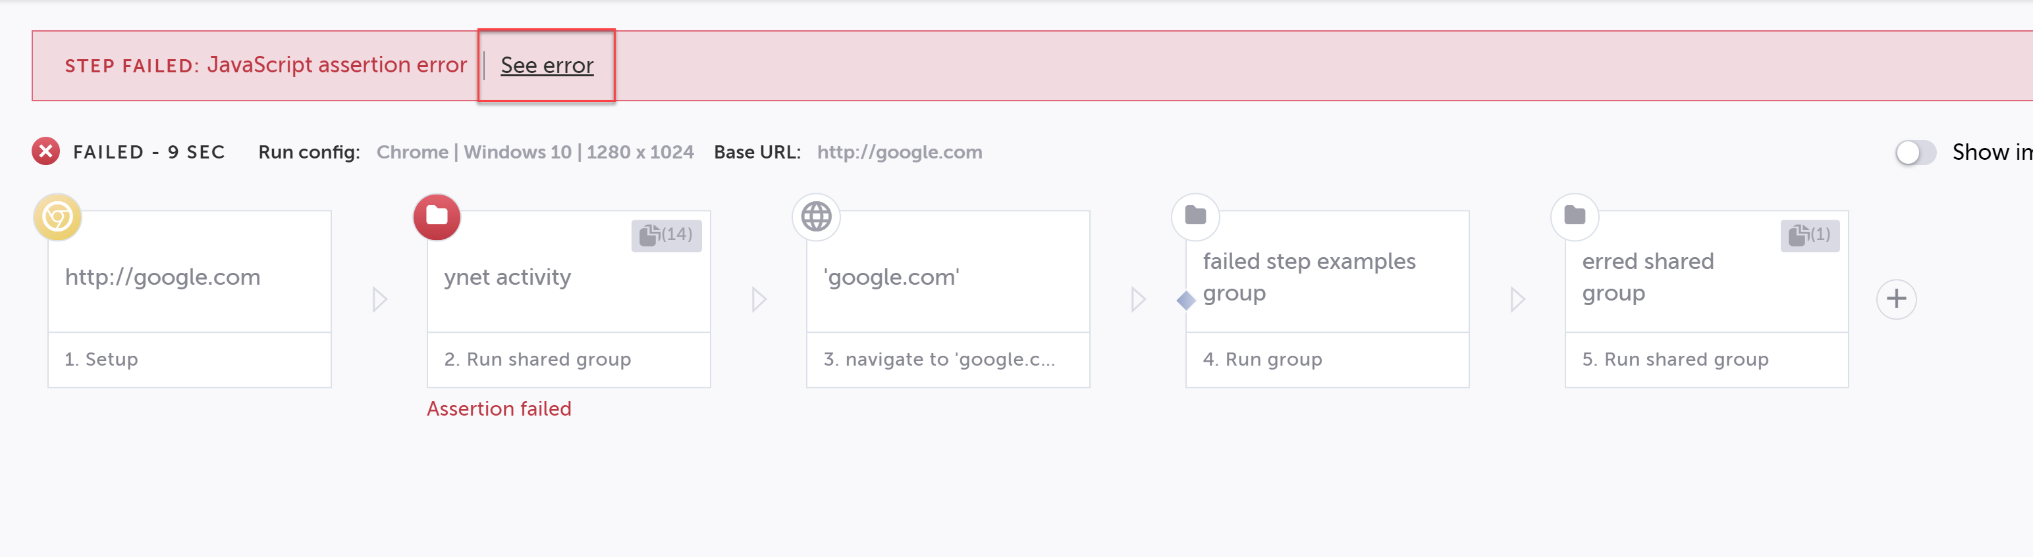2033x557 pixels.
Task: Click the shared copies (1) badge
Action: point(1810,235)
